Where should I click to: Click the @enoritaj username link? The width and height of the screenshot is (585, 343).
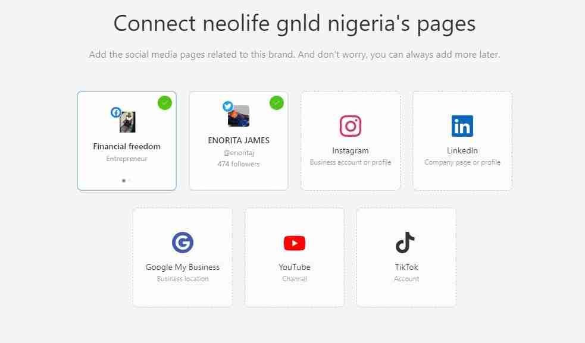[x=238, y=153]
